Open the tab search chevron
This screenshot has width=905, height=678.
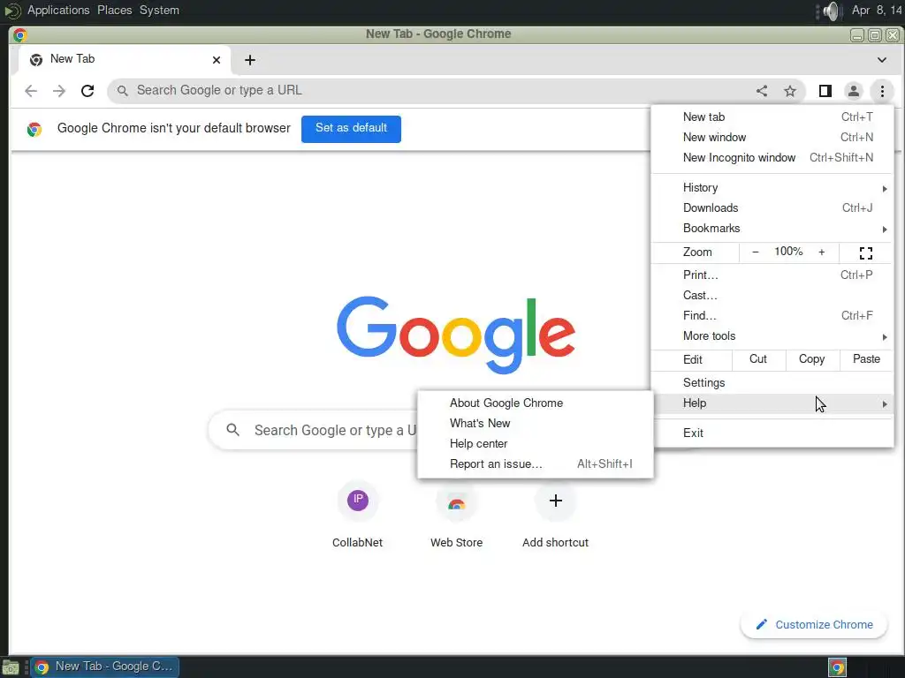point(882,60)
